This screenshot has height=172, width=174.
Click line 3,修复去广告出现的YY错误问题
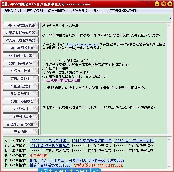[66, 73]
